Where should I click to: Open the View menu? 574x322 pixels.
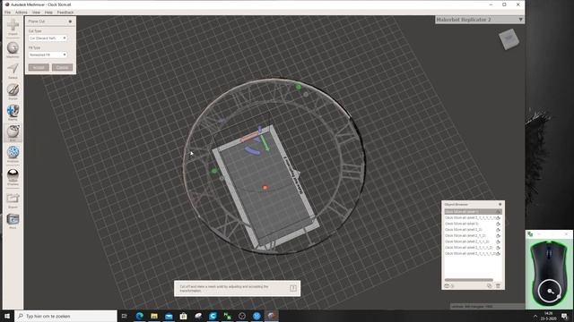pos(36,13)
